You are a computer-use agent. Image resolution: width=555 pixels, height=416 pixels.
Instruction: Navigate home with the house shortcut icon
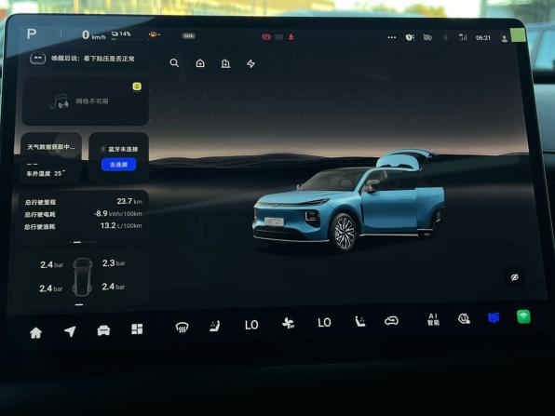click(x=200, y=63)
